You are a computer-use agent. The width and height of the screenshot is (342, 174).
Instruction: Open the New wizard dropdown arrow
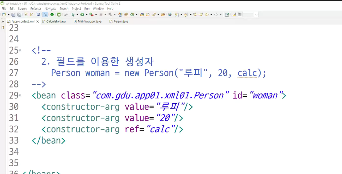[x=9, y=14]
